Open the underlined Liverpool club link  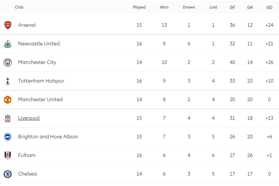click(x=29, y=118)
